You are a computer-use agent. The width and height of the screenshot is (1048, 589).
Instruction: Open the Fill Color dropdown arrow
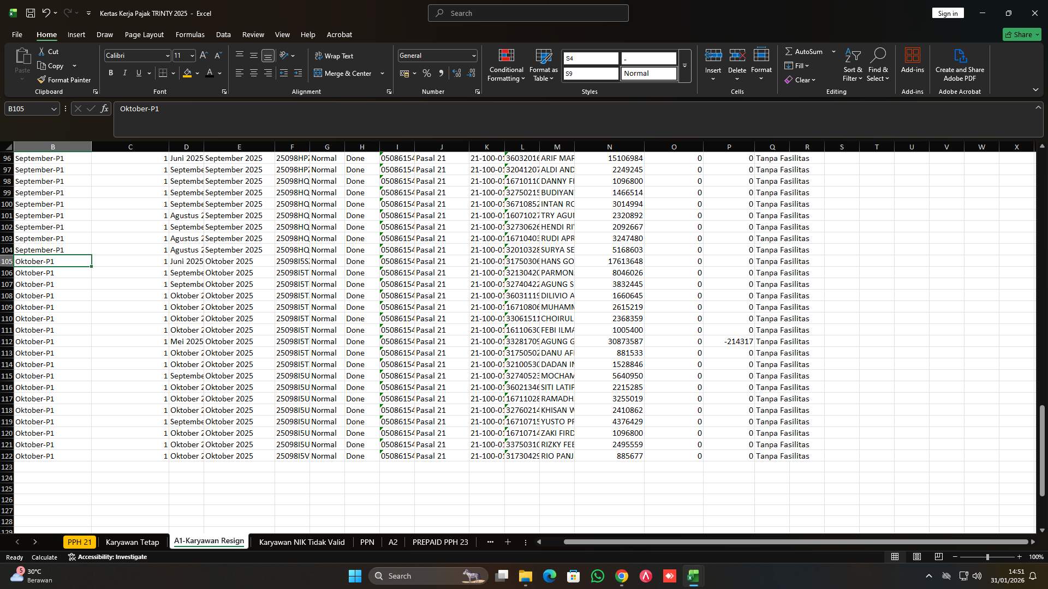196,73
